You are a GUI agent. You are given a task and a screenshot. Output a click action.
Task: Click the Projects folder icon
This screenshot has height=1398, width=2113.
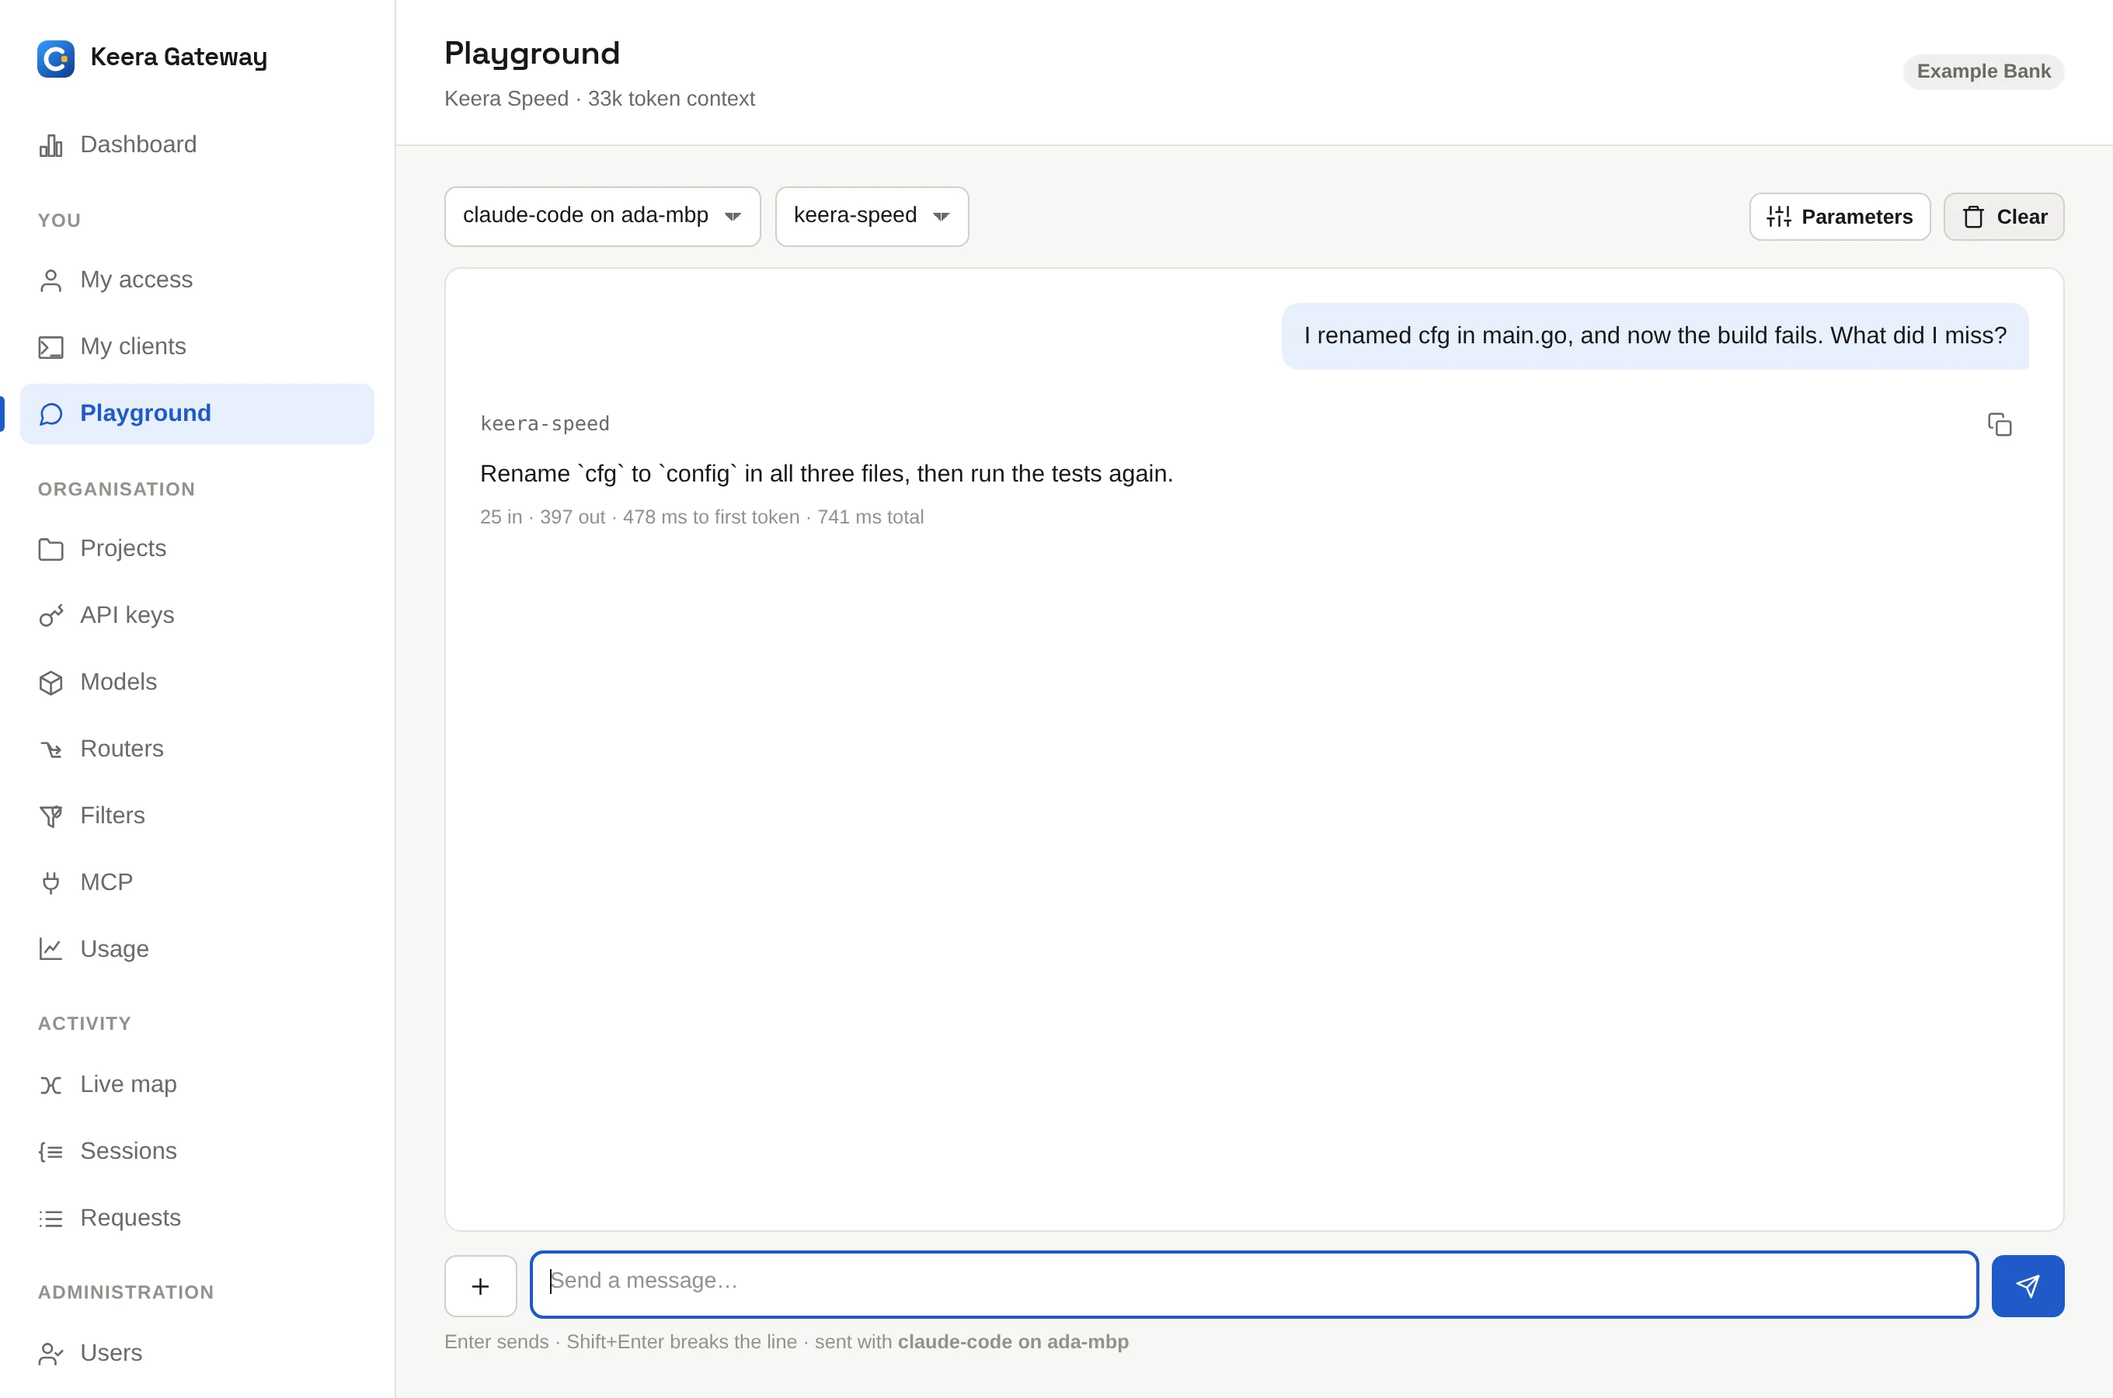coord(50,549)
